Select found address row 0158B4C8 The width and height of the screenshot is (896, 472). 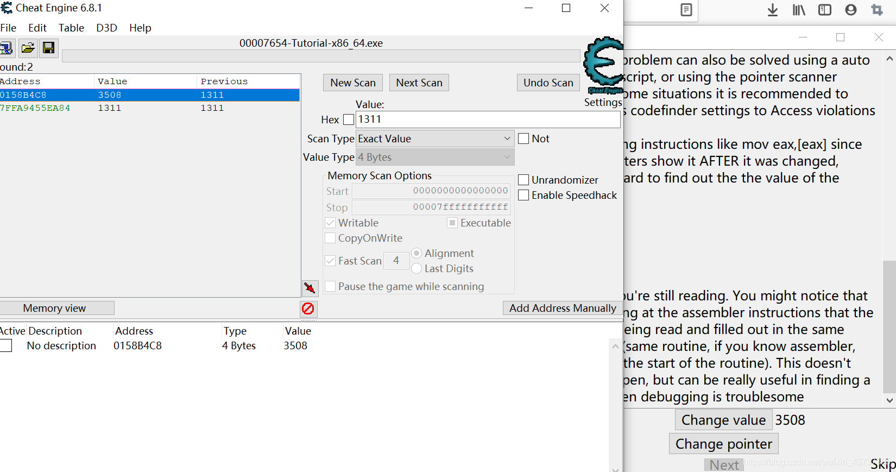[149, 95]
